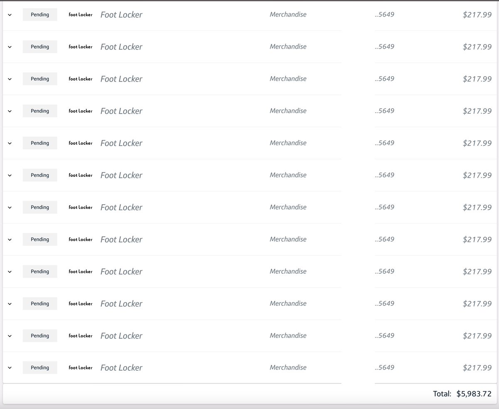Expand the fifth Foot Locker transaction's chevron

[10, 143]
